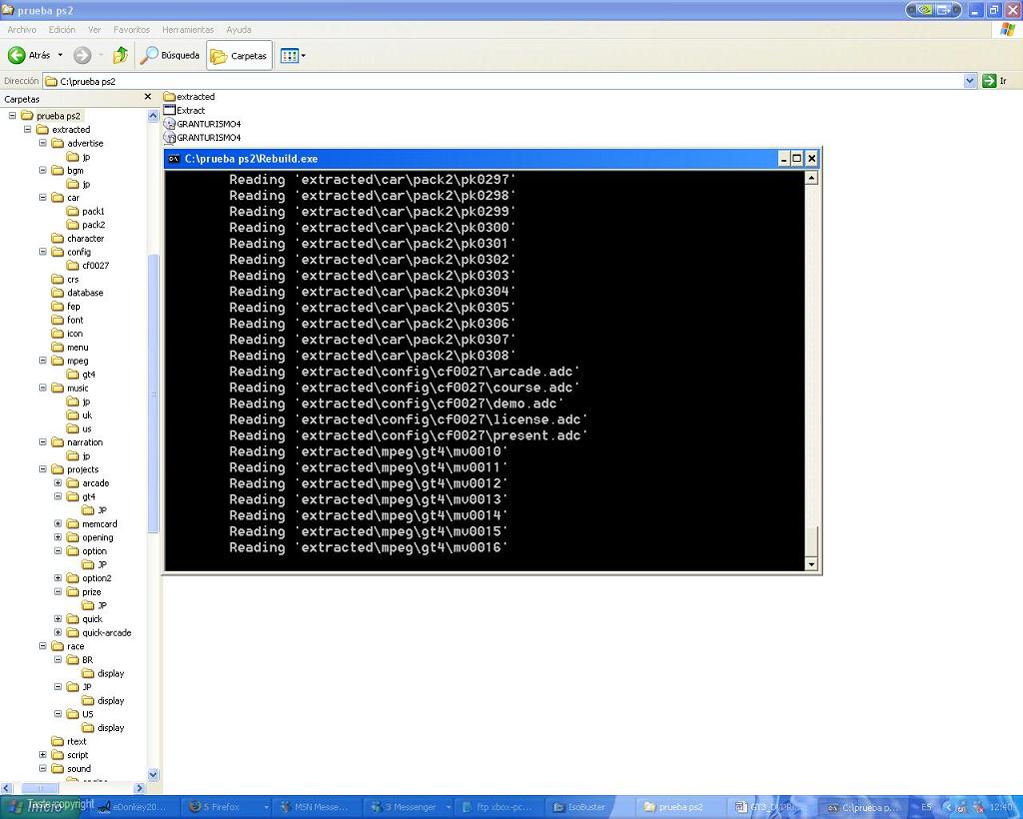Click the Atrás back arrow icon
This screenshot has height=819, width=1023.
click(16, 55)
